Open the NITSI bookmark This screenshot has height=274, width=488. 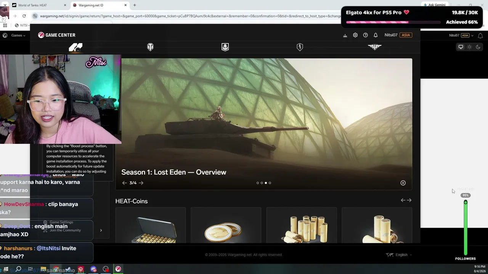click(21, 25)
